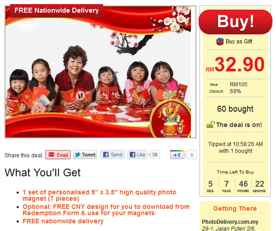Click the dragon drum mascot badge
276x231 pixels.
click(171, 119)
